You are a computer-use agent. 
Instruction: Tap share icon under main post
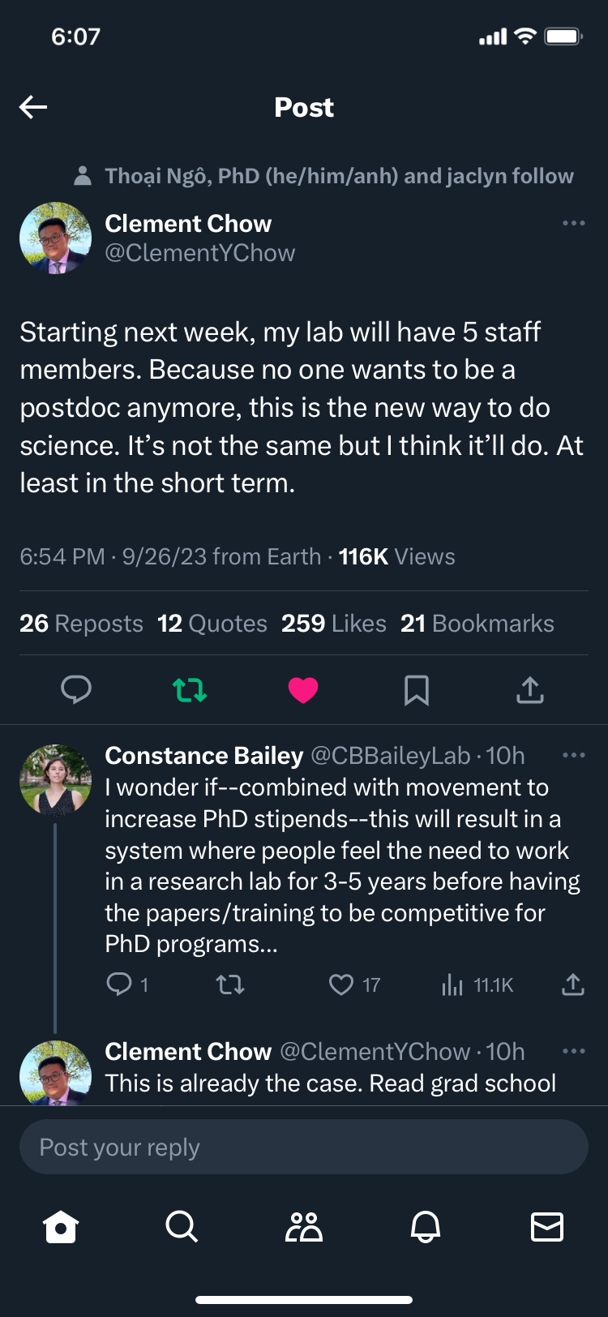[x=530, y=690]
